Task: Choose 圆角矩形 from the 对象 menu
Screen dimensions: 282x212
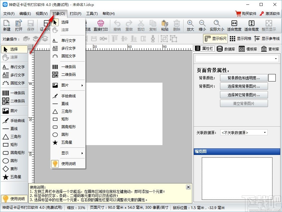Action: click(68, 127)
